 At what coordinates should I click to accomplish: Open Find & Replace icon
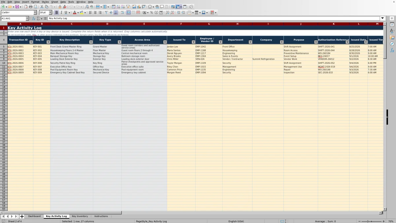click(x=87, y=7)
